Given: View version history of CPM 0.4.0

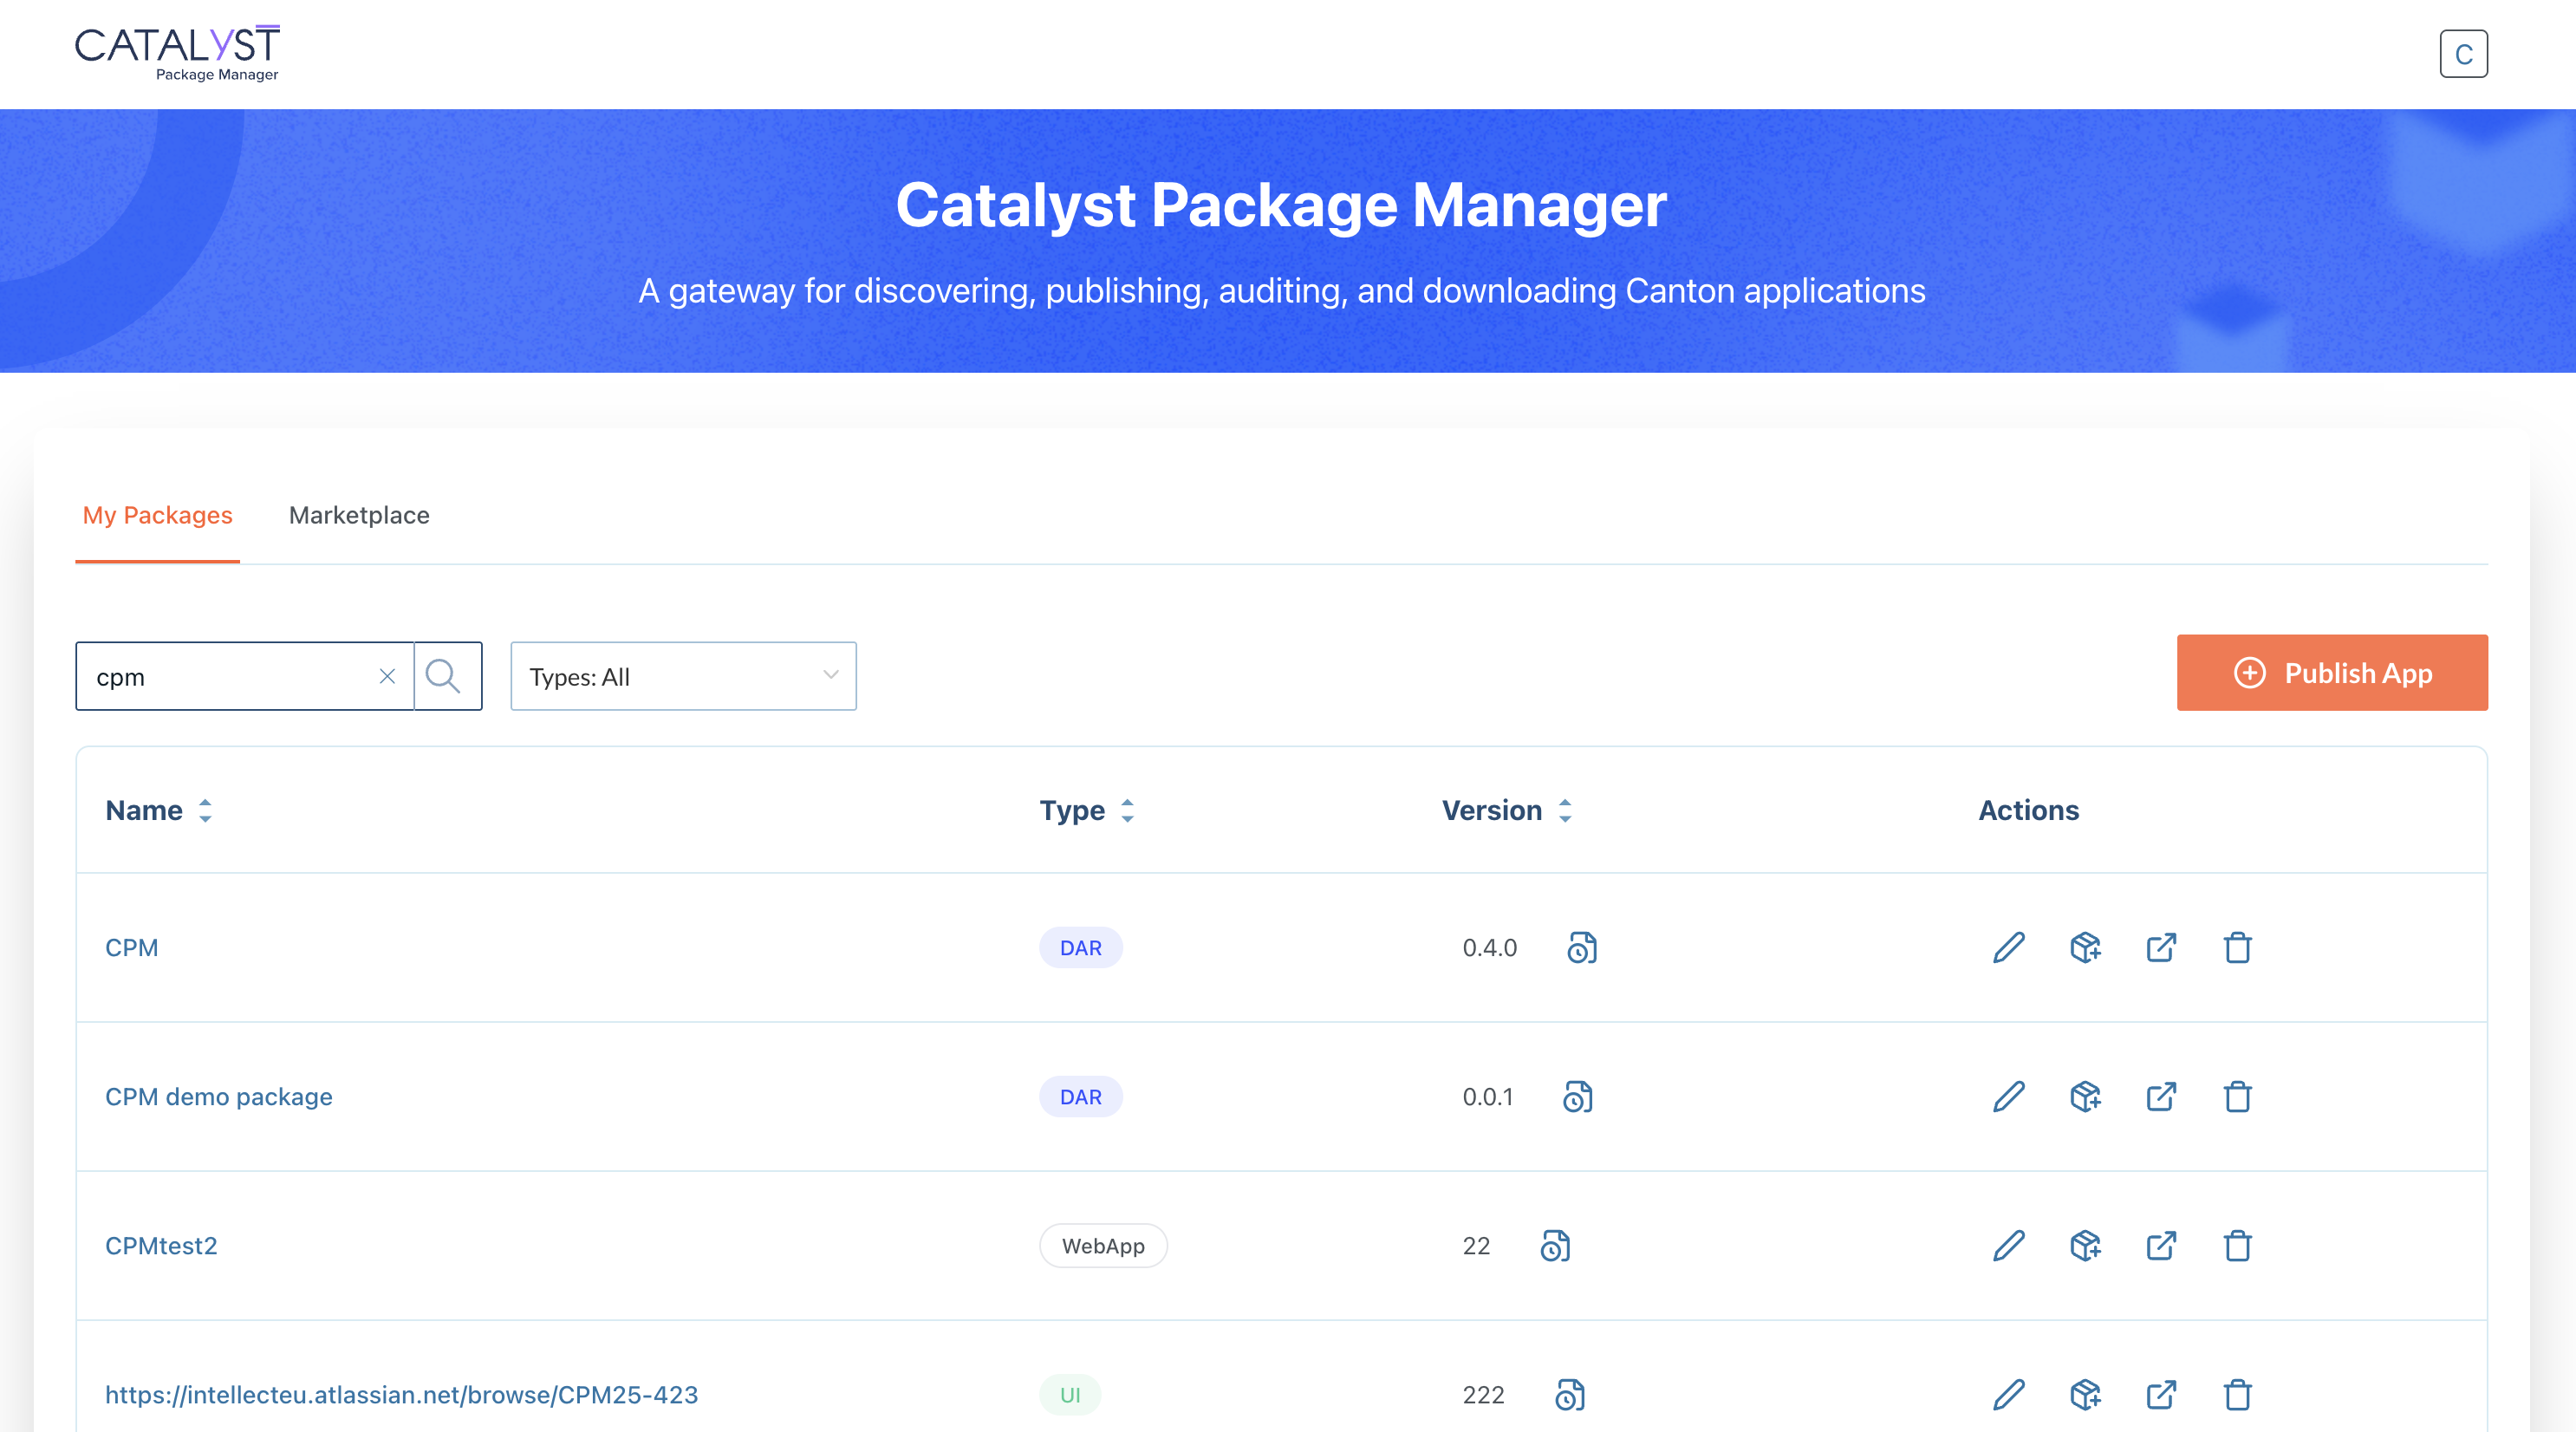Looking at the screenshot, I should coord(1580,948).
